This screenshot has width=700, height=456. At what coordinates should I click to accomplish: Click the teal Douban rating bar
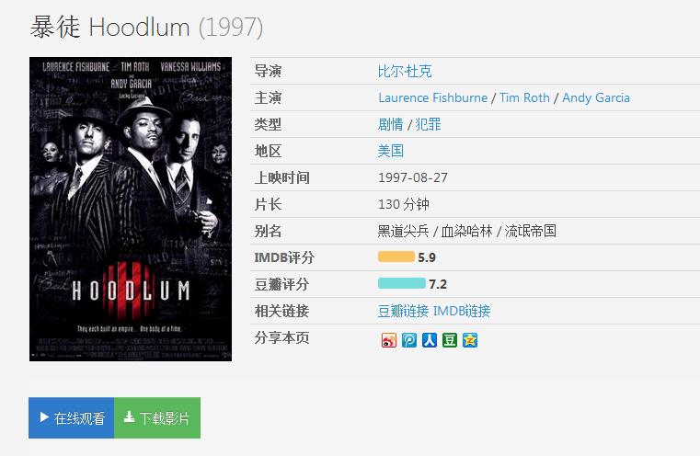(x=402, y=284)
